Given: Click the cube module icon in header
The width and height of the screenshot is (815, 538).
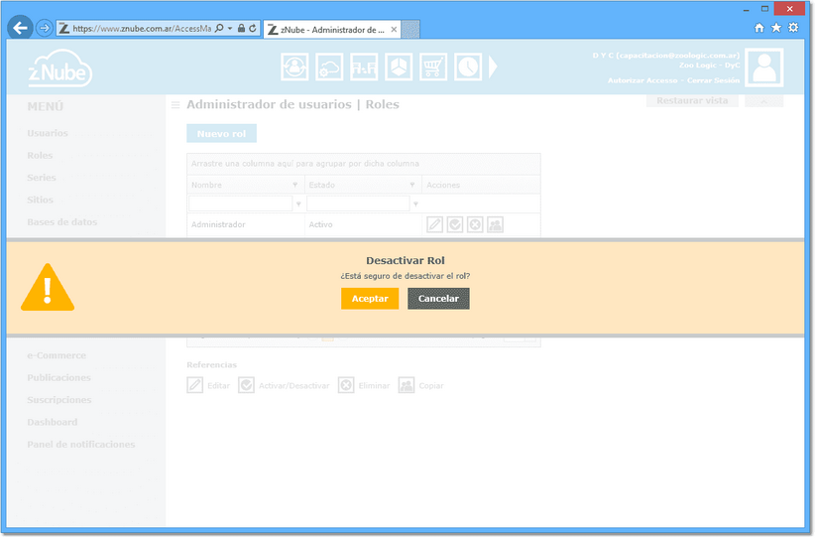Looking at the screenshot, I should pos(399,67).
